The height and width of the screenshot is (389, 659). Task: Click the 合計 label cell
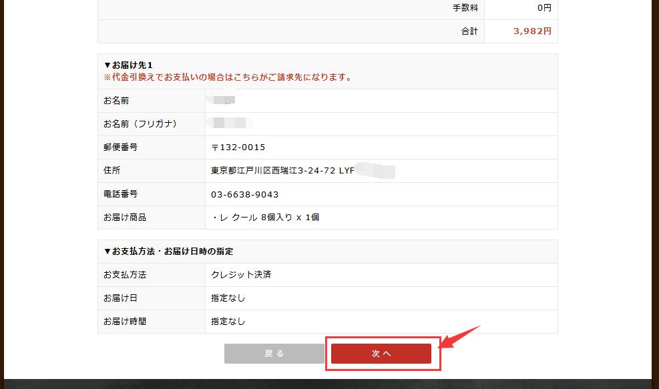click(x=469, y=31)
